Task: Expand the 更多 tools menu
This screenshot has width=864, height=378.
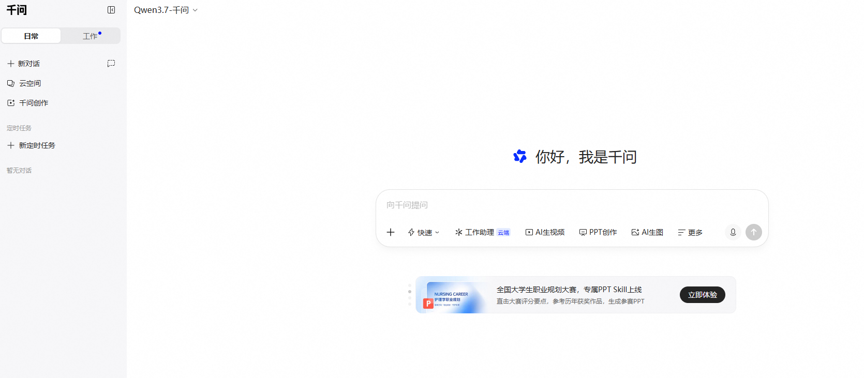Action: coord(690,232)
